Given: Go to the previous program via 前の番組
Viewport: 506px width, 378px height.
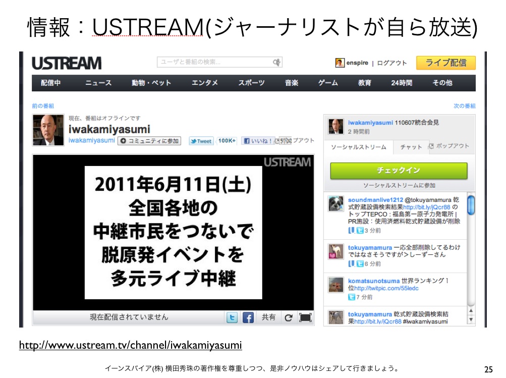Looking at the screenshot, I should 43,106.
